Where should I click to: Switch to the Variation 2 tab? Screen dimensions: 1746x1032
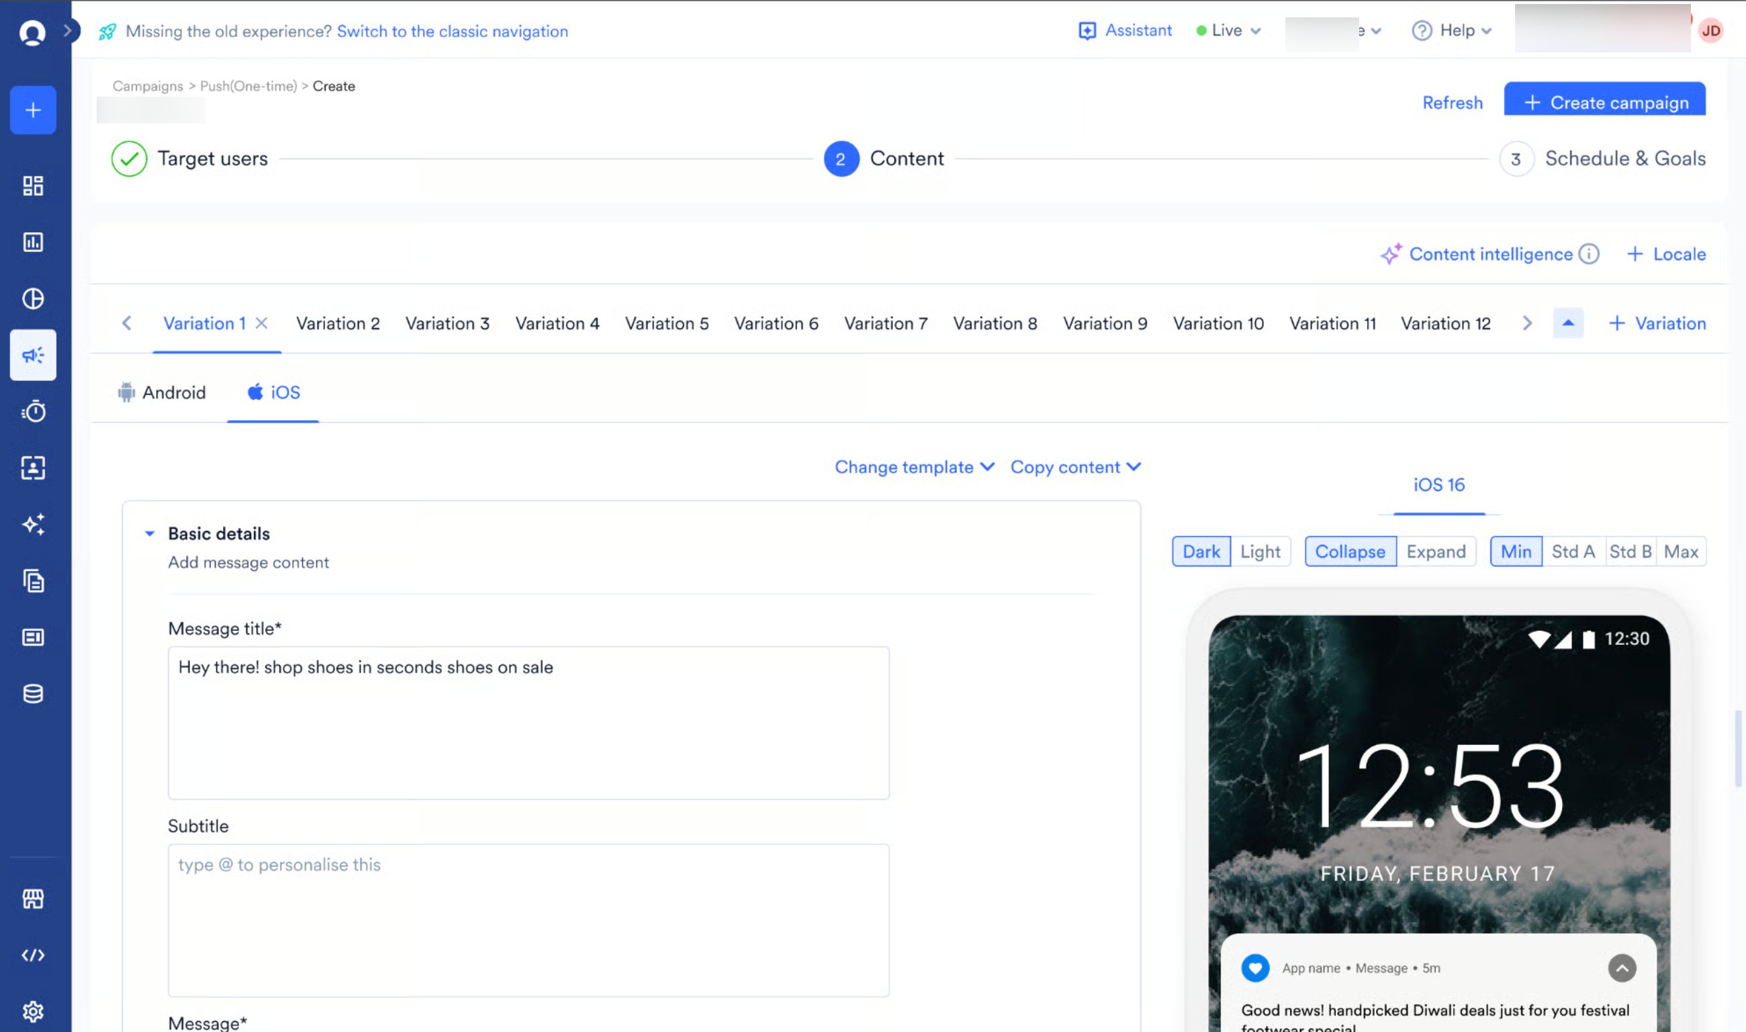[338, 323]
